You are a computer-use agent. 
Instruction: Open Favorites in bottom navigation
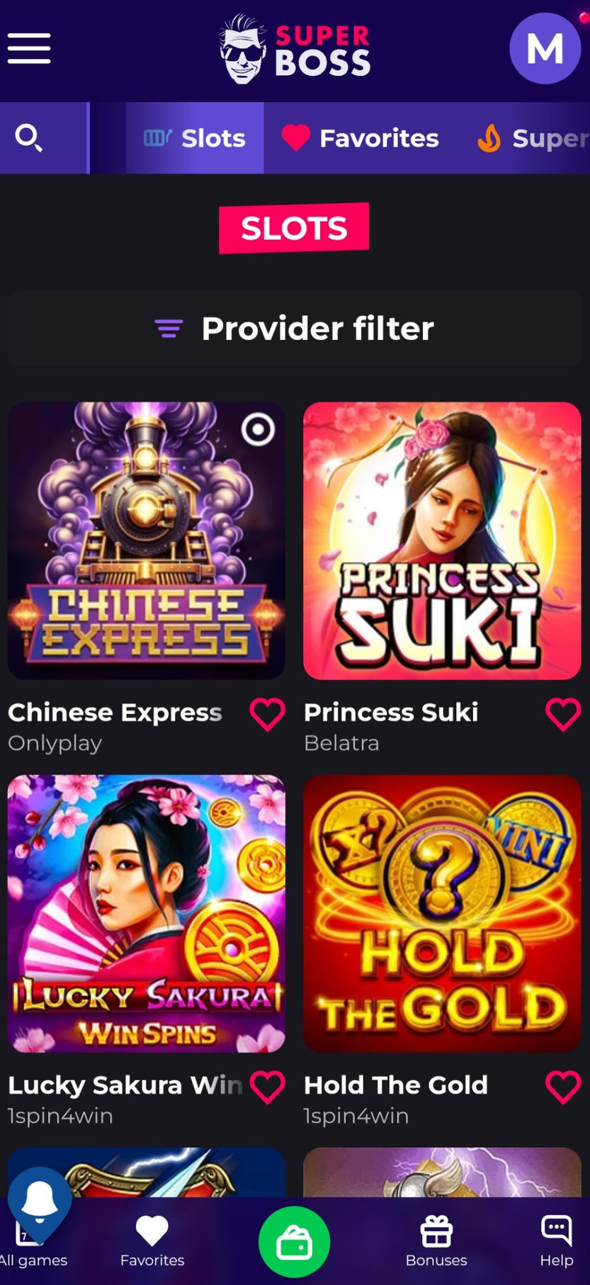coord(152,1241)
